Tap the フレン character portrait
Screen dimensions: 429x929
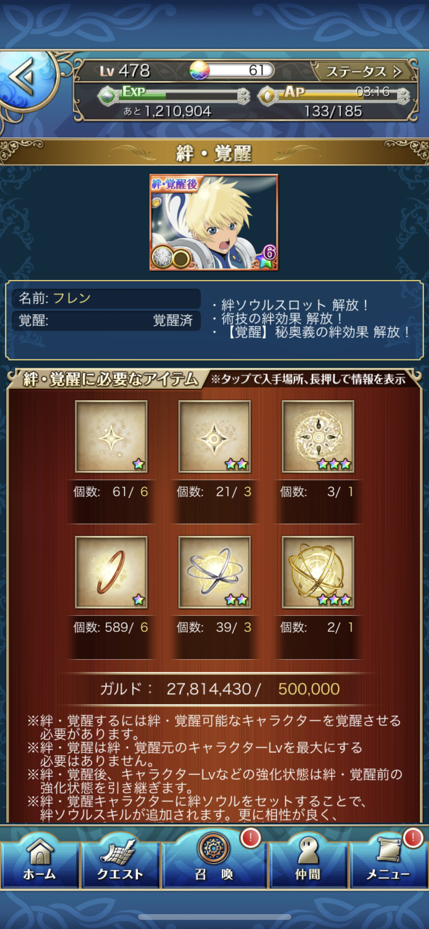(214, 222)
